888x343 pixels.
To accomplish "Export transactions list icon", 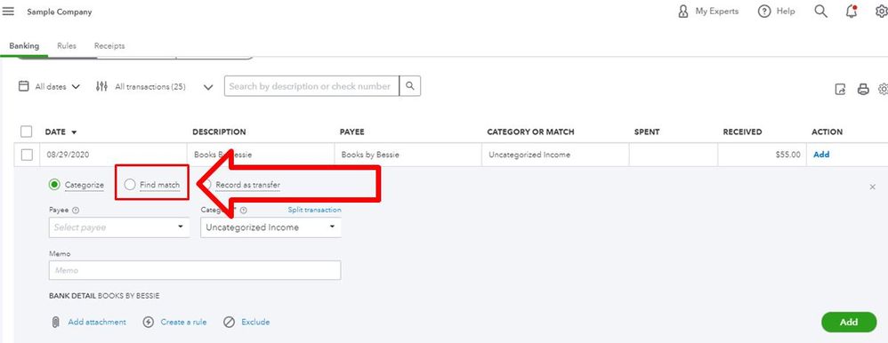I will (841, 90).
